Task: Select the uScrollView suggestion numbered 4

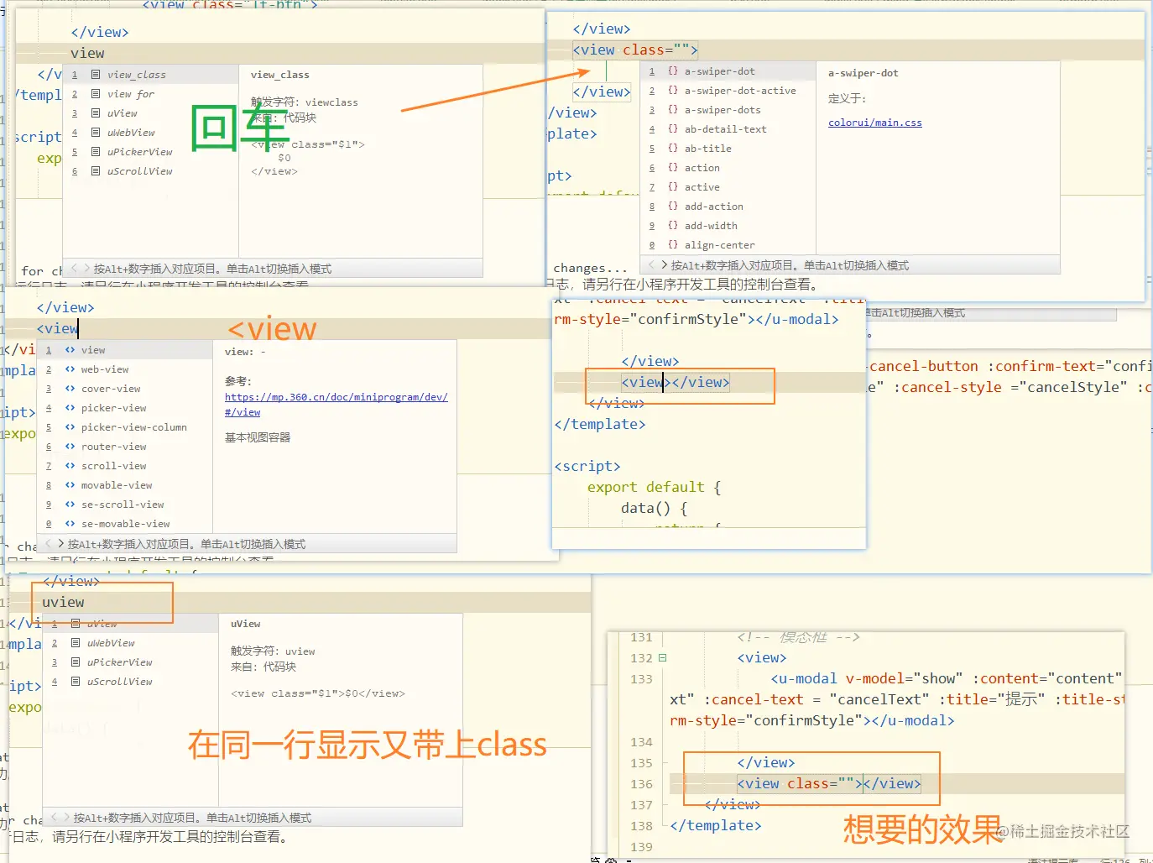Action: point(130,682)
